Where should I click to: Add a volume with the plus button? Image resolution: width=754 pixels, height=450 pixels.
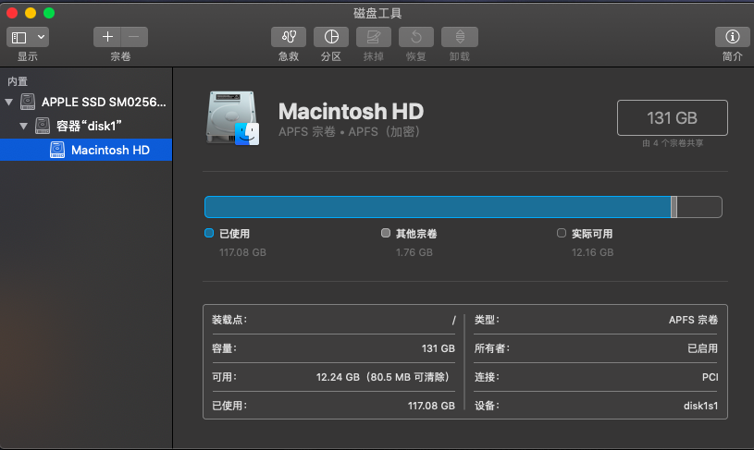coord(108,37)
